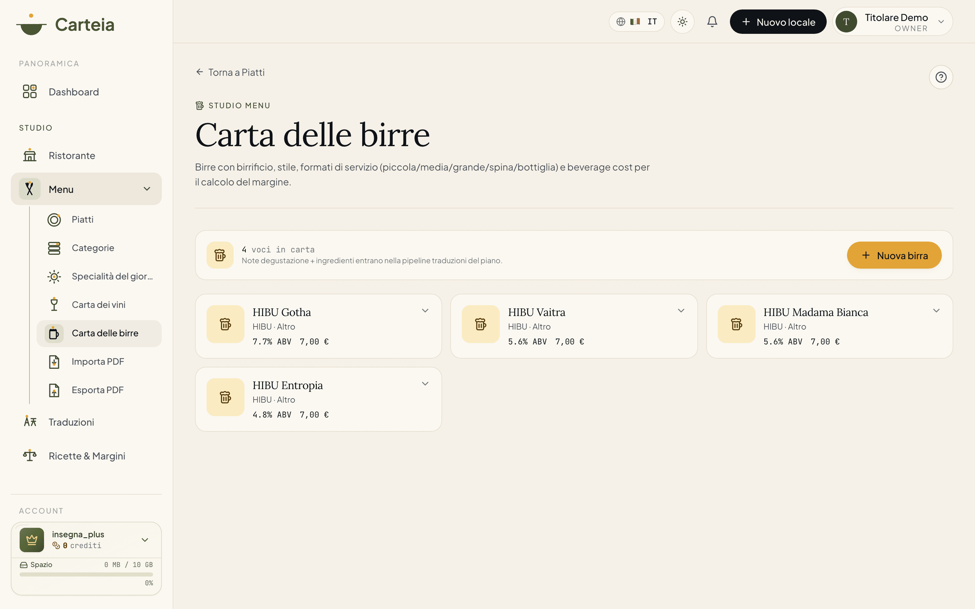Click the Spazio storage progress bar
The image size is (975, 609).
86,574
